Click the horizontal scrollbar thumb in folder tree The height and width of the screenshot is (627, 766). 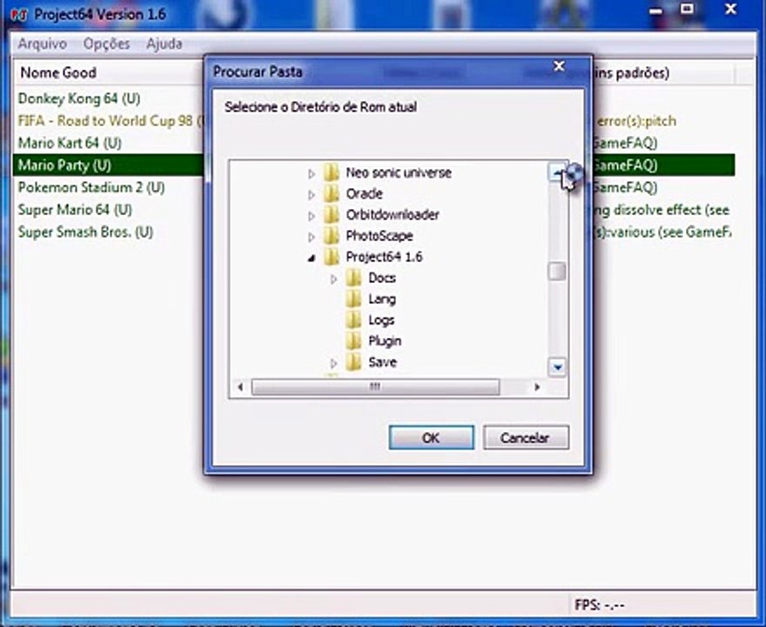(x=375, y=387)
